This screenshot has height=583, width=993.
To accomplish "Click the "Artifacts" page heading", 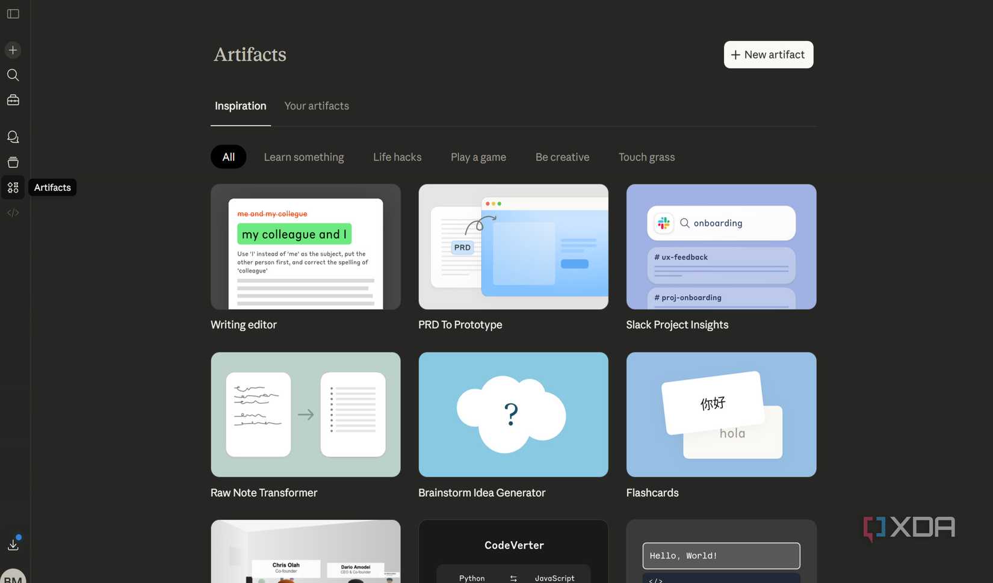I will tap(250, 55).
